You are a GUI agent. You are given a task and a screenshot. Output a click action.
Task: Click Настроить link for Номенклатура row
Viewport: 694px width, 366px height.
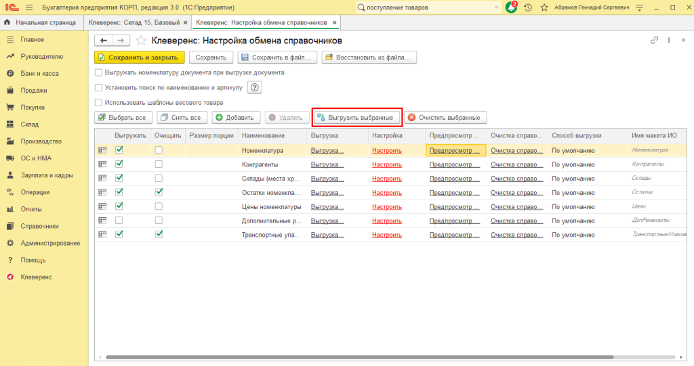[387, 150]
